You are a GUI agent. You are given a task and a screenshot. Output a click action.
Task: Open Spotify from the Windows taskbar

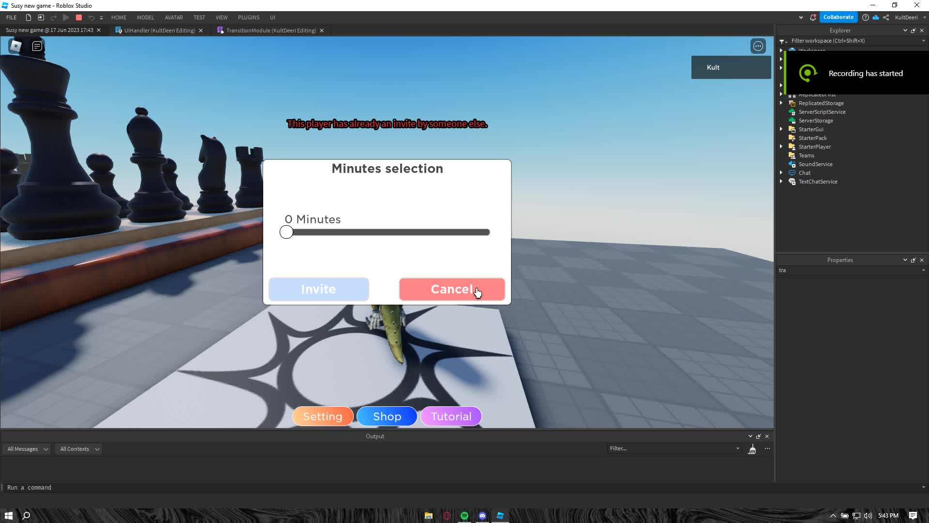tap(464, 516)
